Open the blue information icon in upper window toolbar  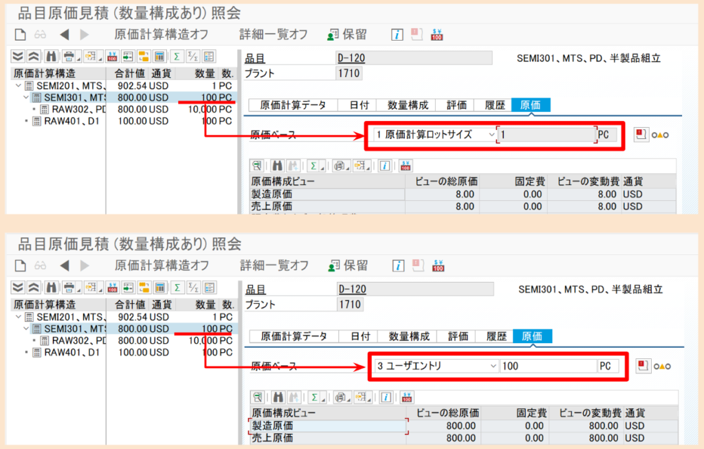pyautogui.click(x=397, y=34)
